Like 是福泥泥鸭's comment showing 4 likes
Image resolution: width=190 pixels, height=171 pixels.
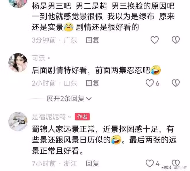pyautogui.click(x=150, y=163)
